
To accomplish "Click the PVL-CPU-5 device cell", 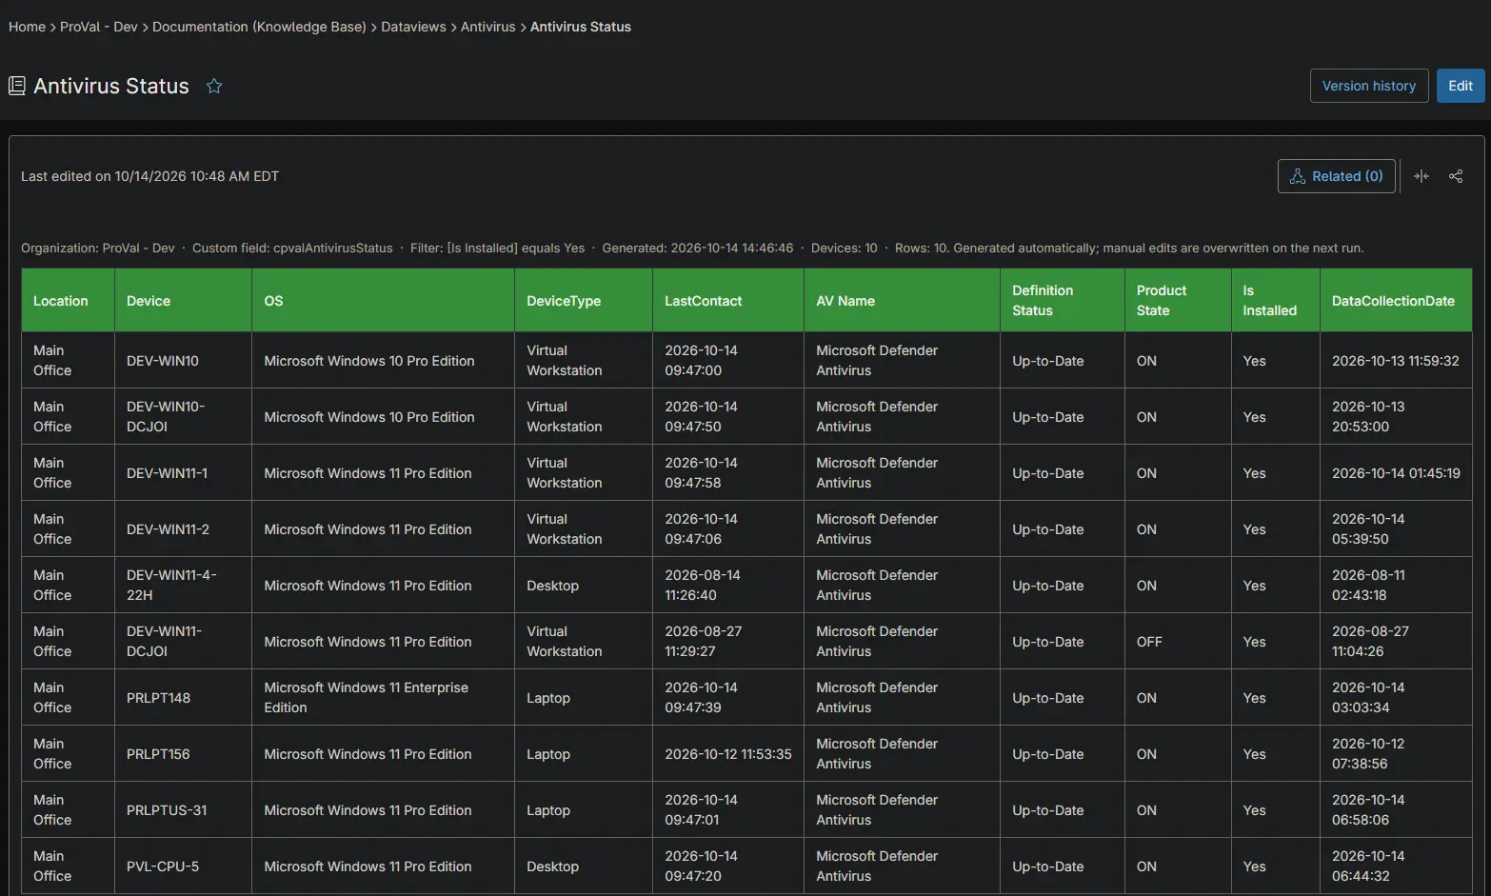I will [x=184, y=866].
